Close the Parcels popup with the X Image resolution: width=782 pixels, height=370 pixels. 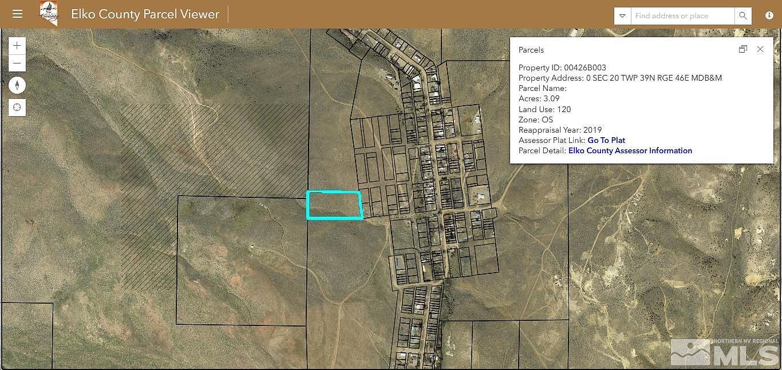tap(760, 49)
